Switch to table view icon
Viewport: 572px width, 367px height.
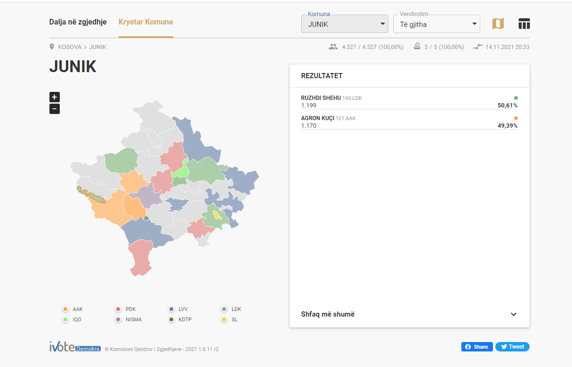[524, 24]
